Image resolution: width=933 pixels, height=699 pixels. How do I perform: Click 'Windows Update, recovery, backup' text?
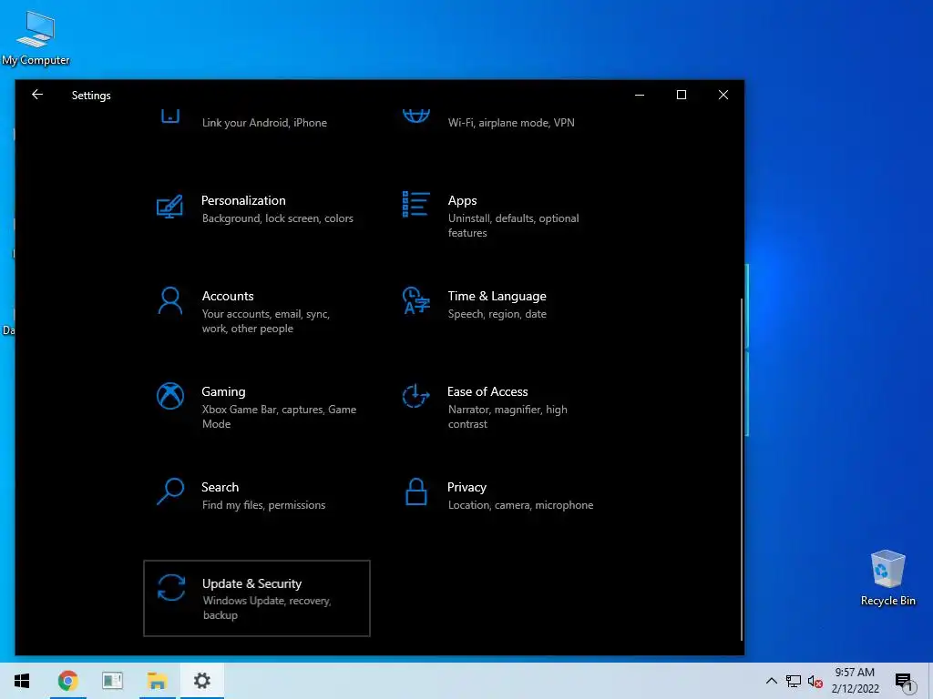(x=267, y=607)
